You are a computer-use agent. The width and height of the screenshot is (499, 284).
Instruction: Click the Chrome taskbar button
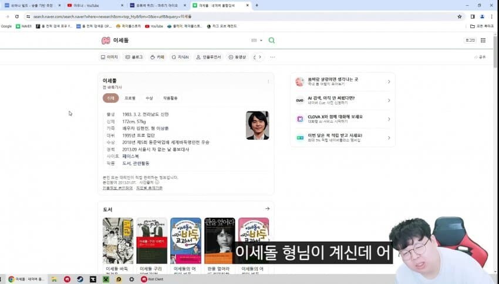[x=27, y=279]
